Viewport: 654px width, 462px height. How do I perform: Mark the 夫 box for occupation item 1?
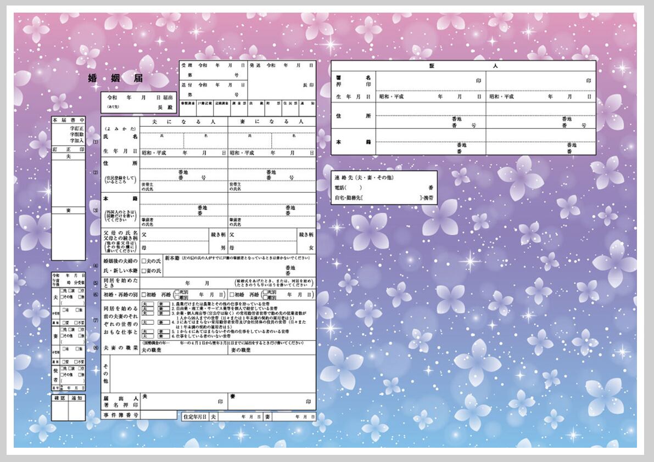[147, 304]
